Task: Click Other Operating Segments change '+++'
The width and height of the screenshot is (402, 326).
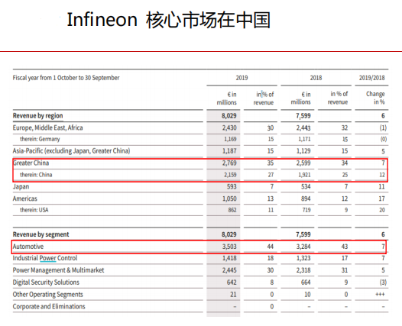Action: click(x=380, y=295)
